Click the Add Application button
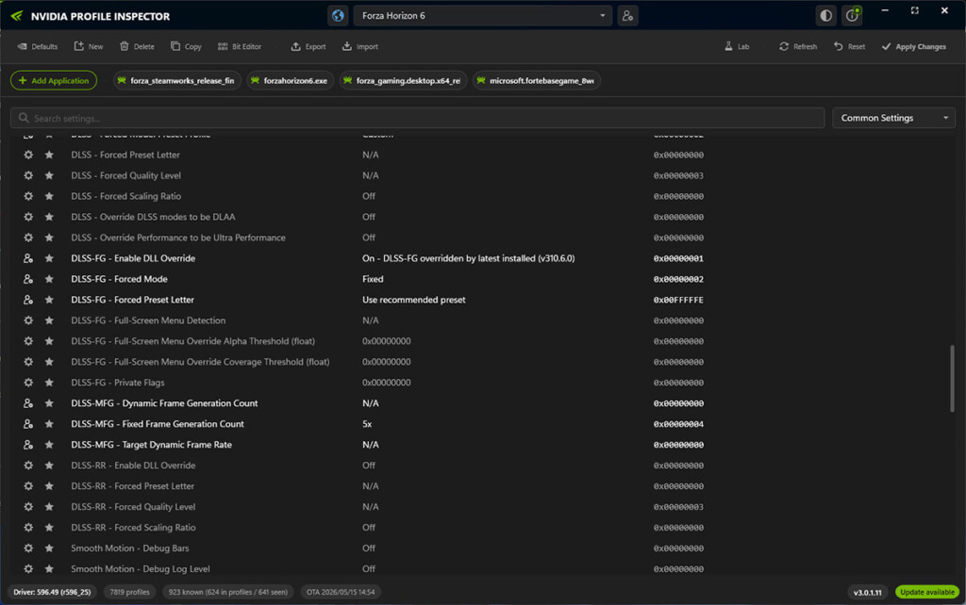 (x=54, y=81)
